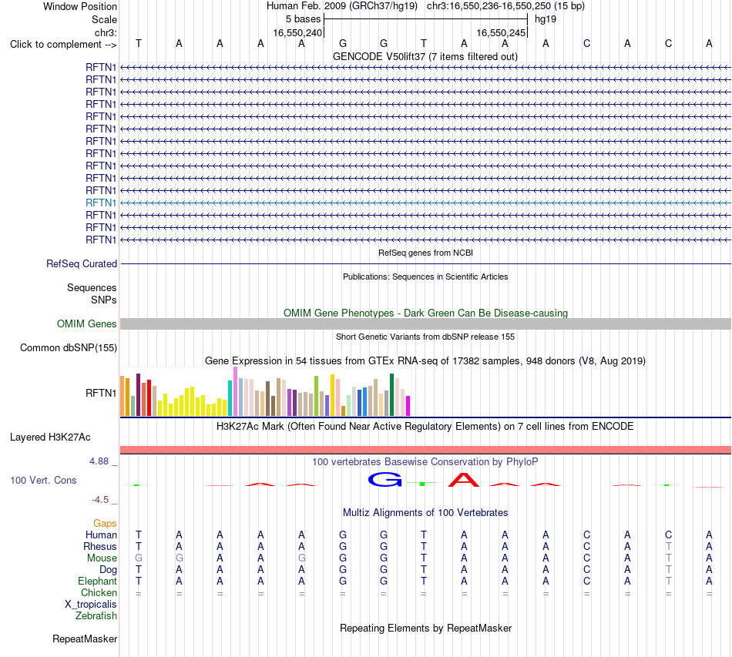Click the 16,550,240 ruler position

[x=298, y=32]
